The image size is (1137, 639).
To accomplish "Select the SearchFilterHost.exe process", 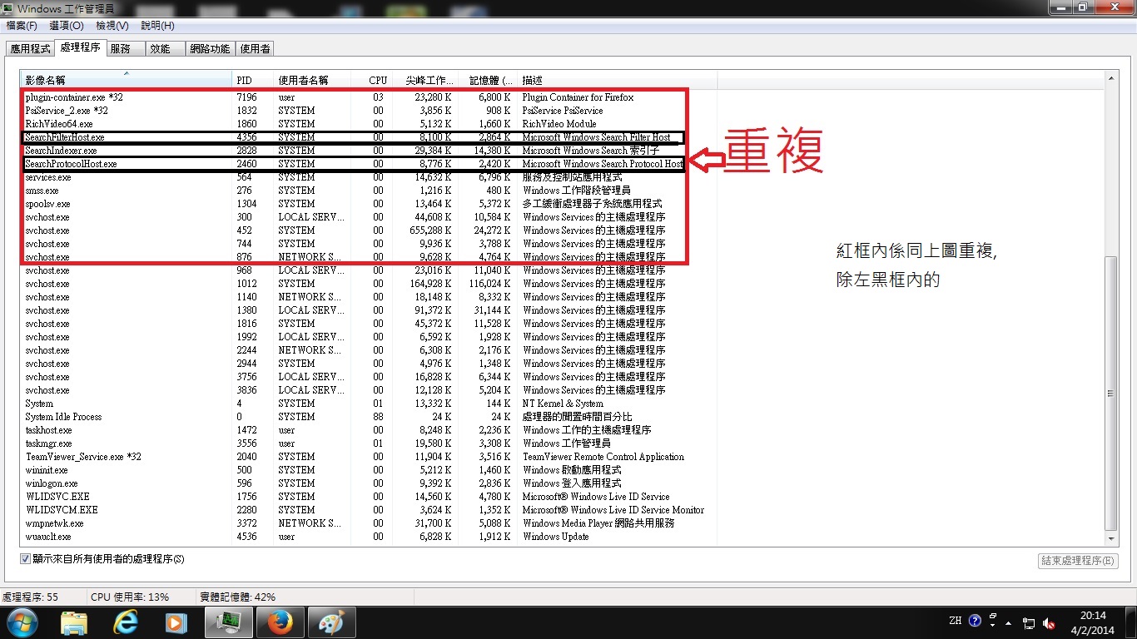I will (369, 137).
